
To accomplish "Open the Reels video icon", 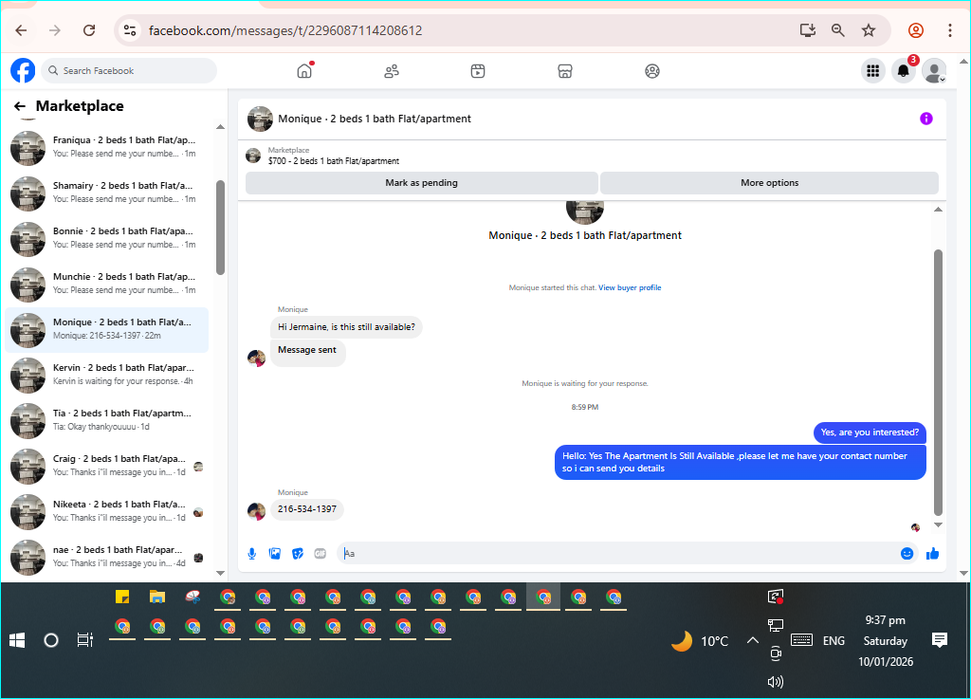I will pos(478,70).
